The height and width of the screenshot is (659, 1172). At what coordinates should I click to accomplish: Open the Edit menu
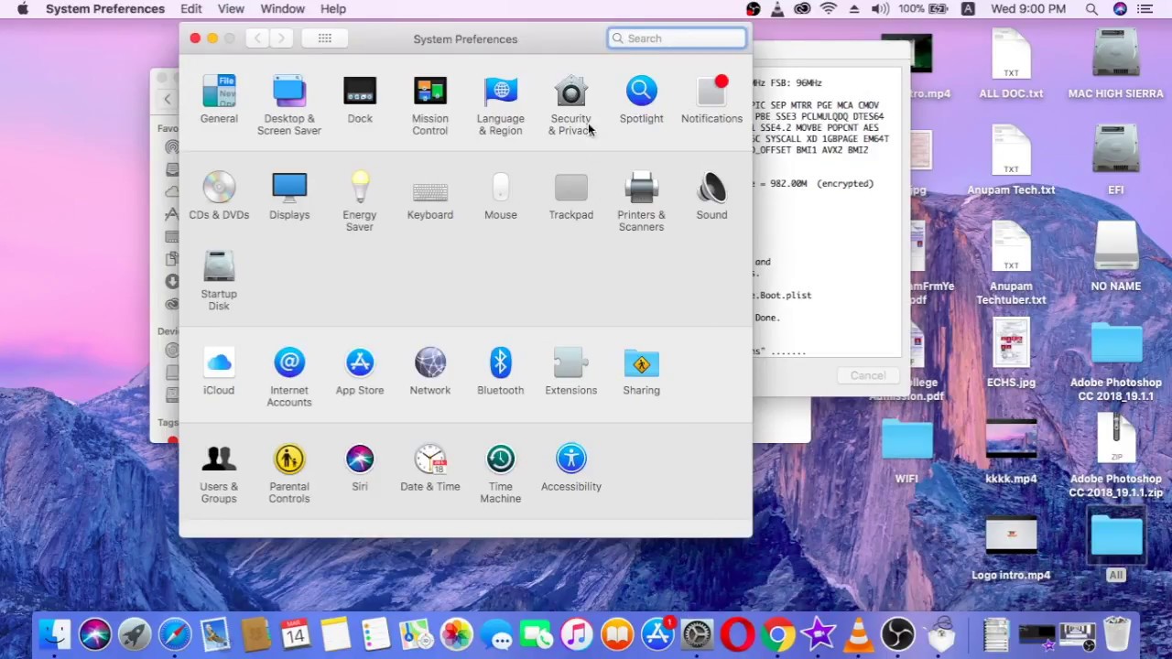(191, 9)
